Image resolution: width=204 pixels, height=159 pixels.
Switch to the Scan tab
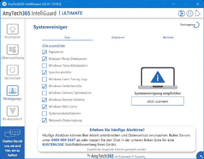[x=67, y=37]
